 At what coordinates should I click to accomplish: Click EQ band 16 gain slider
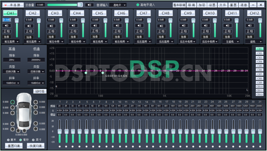coord(160,131)
